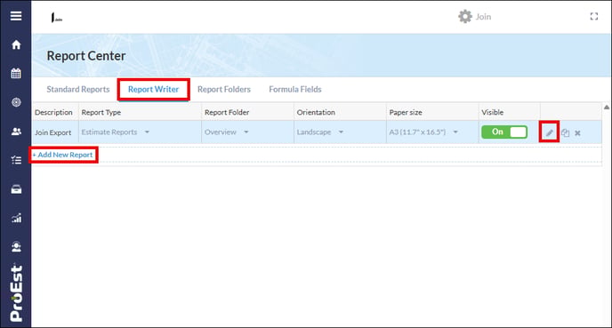Duplicate the Join Export report
Image resolution: width=612 pixels, height=328 pixels.
click(565, 133)
